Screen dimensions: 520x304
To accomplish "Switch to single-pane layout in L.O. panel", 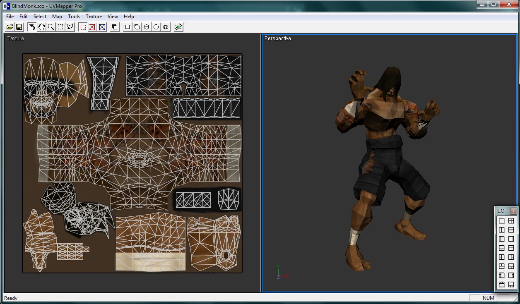I will click(502, 221).
